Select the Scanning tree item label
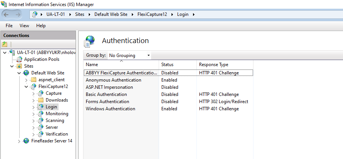343x159 pixels. tap(55, 120)
